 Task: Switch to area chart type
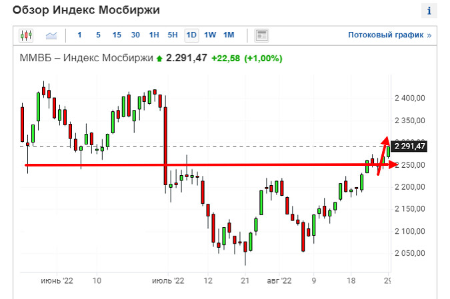[x=51, y=35]
